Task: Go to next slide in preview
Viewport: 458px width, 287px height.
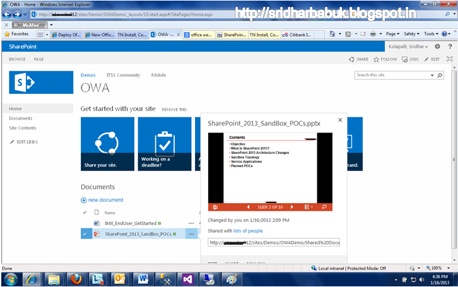Action: (x=292, y=207)
